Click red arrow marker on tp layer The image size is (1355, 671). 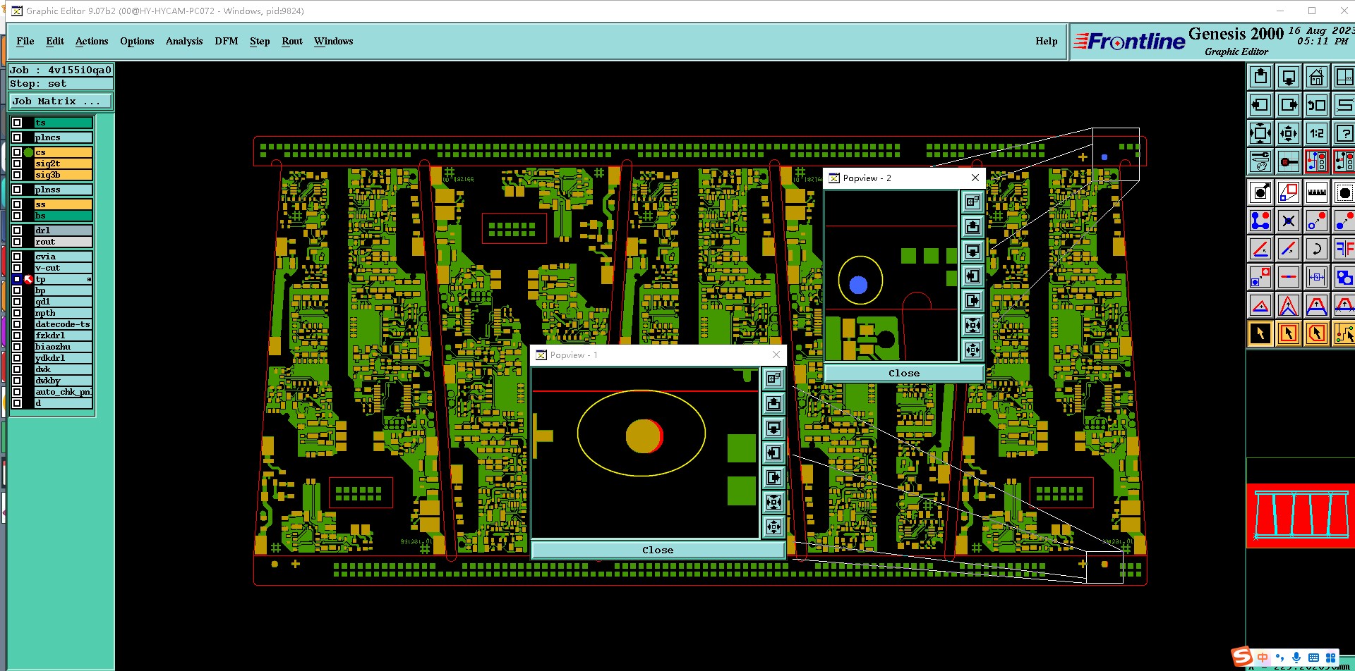click(29, 280)
